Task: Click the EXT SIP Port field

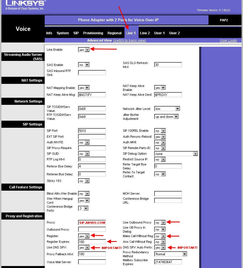Action: (x=92, y=137)
